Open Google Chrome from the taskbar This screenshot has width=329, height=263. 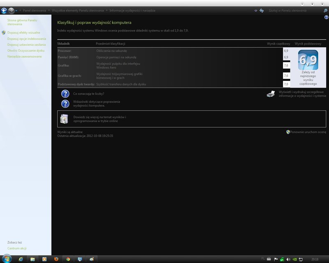(x=68, y=259)
